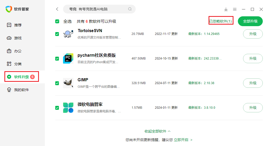Click the search magnifier icon
Viewport: 269px width, 146px height.
[x=130, y=9]
